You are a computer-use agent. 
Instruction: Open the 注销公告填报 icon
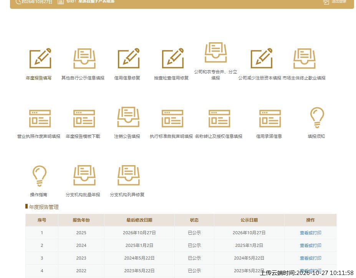coord(128,117)
